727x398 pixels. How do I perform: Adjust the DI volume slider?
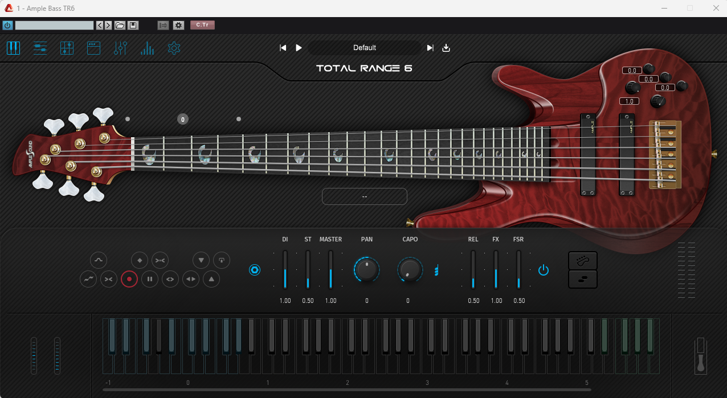(x=285, y=269)
